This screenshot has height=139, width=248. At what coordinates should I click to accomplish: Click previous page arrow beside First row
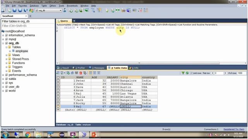click(x=212, y=73)
